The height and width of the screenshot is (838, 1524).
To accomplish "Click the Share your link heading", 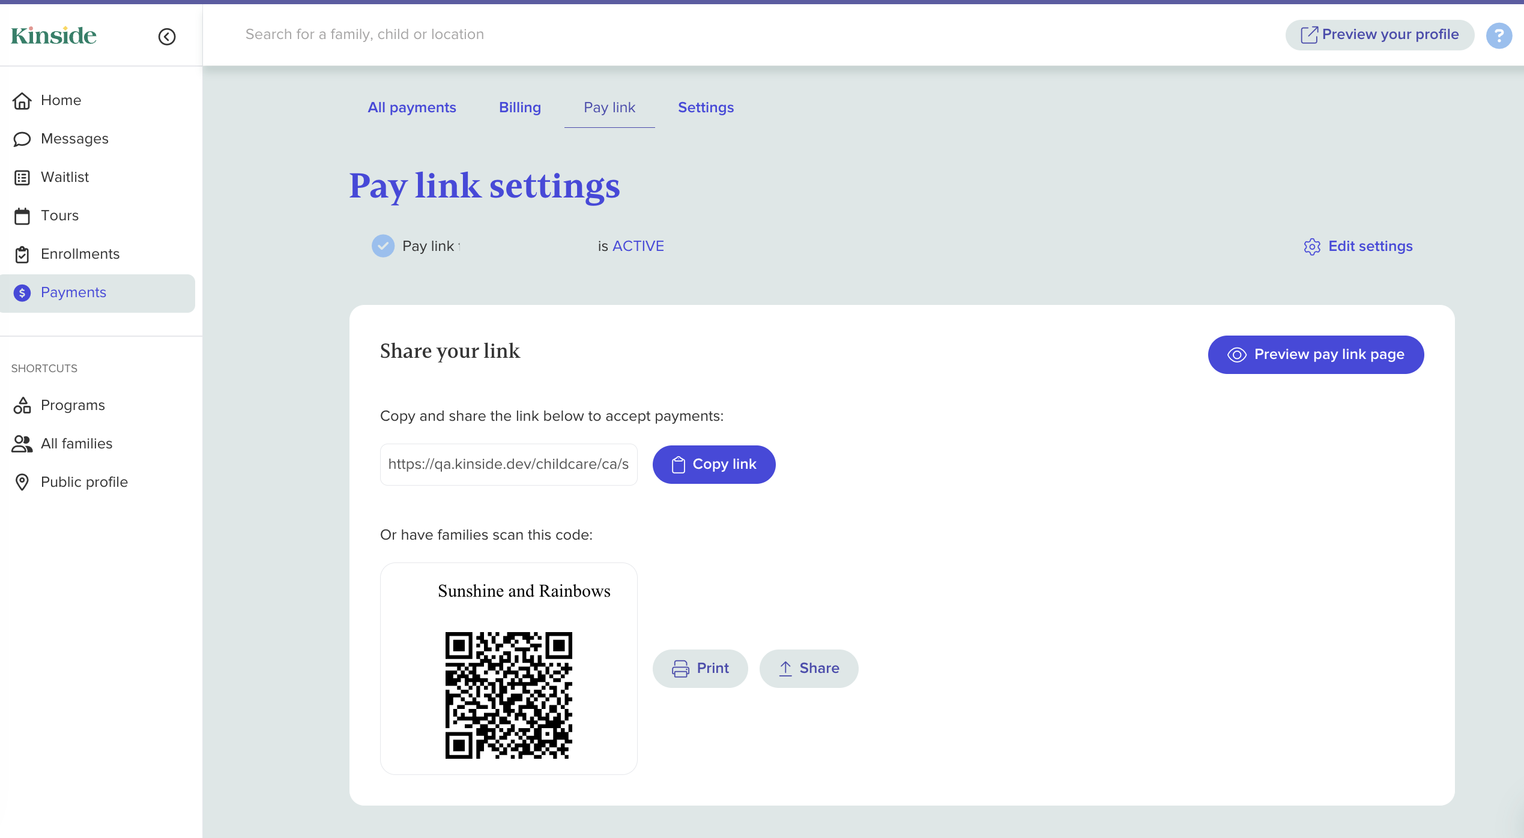I will tap(450, 351).
